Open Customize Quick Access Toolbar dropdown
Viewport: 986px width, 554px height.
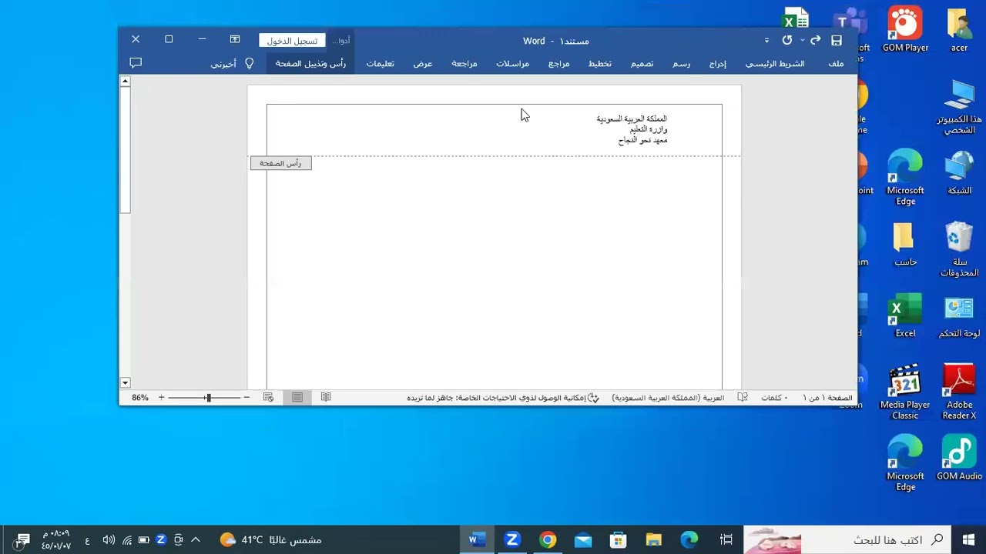coord(766,40)
